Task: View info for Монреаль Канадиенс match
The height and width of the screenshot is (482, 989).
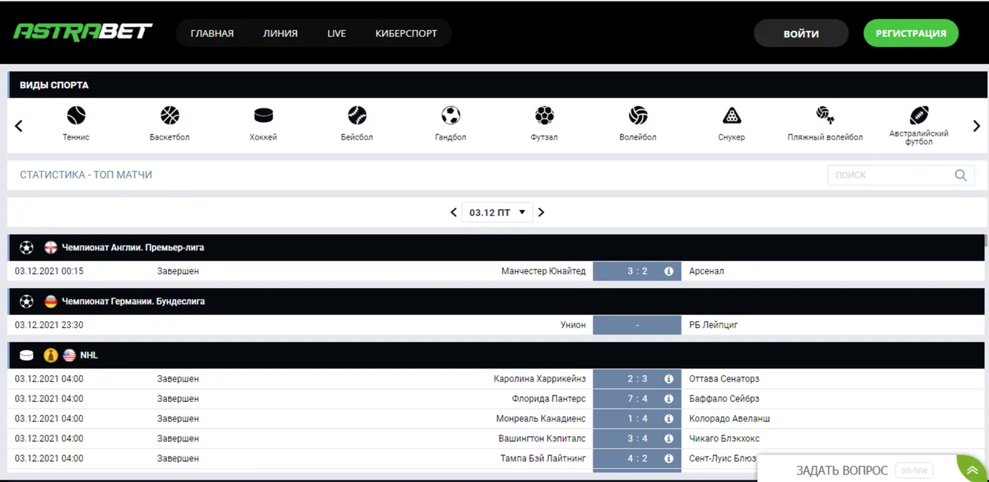Action: pyautogui.click(x=669, y=419)
